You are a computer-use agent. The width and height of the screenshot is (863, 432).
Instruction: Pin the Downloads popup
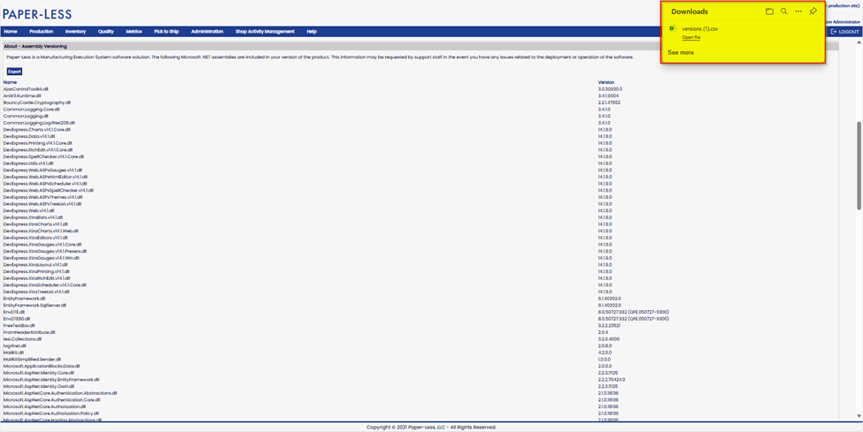[x=813, y=11]
